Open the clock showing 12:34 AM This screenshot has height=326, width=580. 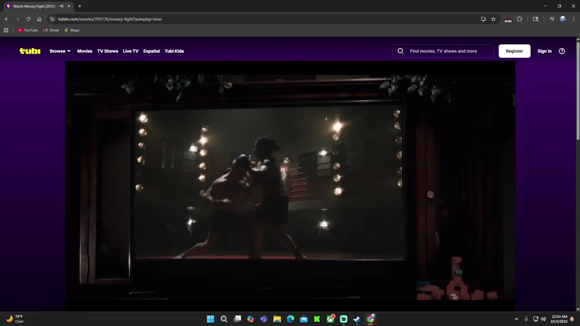[x=559, y=319]
